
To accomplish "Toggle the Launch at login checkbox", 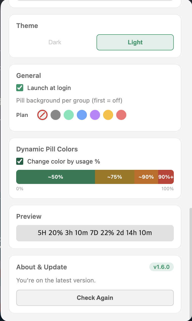I will tap(20, 88).
